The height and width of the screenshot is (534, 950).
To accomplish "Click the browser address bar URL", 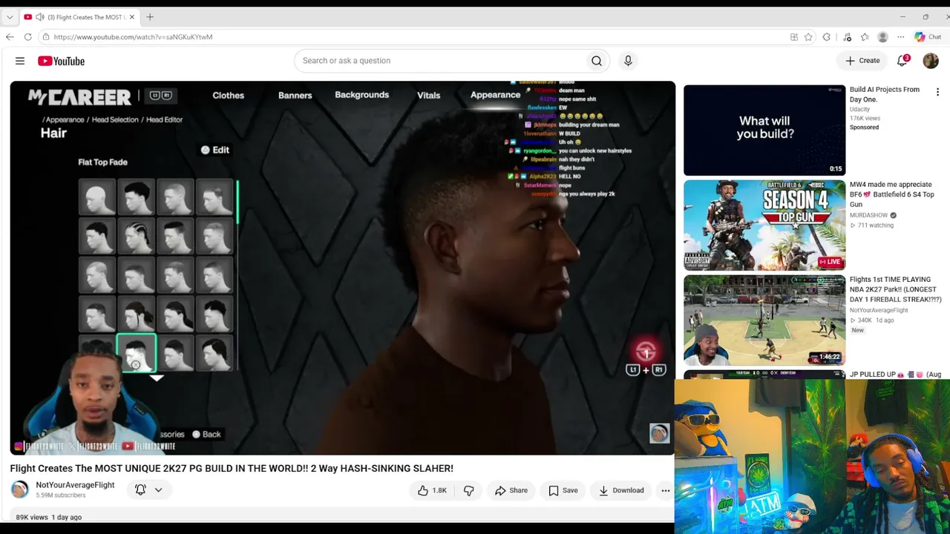I will 133,37.
